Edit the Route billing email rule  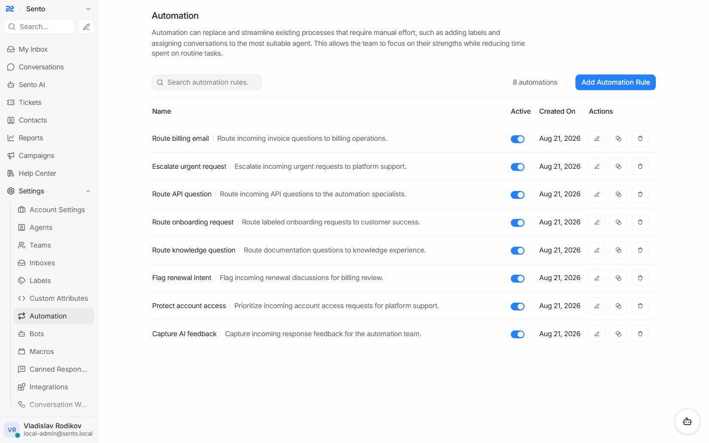click(597, 139)
